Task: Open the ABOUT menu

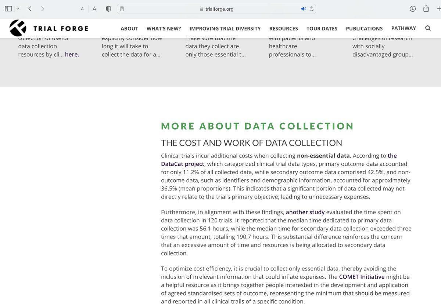Action: [129, 28]
